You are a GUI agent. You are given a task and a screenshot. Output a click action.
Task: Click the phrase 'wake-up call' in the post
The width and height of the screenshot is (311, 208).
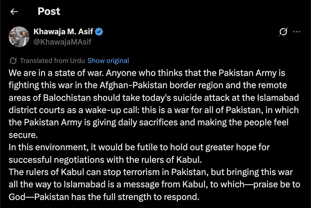click(x=103, y=110)
